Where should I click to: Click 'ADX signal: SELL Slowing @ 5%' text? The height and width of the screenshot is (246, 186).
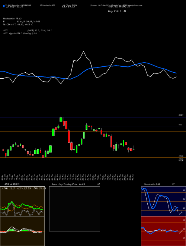(20, 34)
